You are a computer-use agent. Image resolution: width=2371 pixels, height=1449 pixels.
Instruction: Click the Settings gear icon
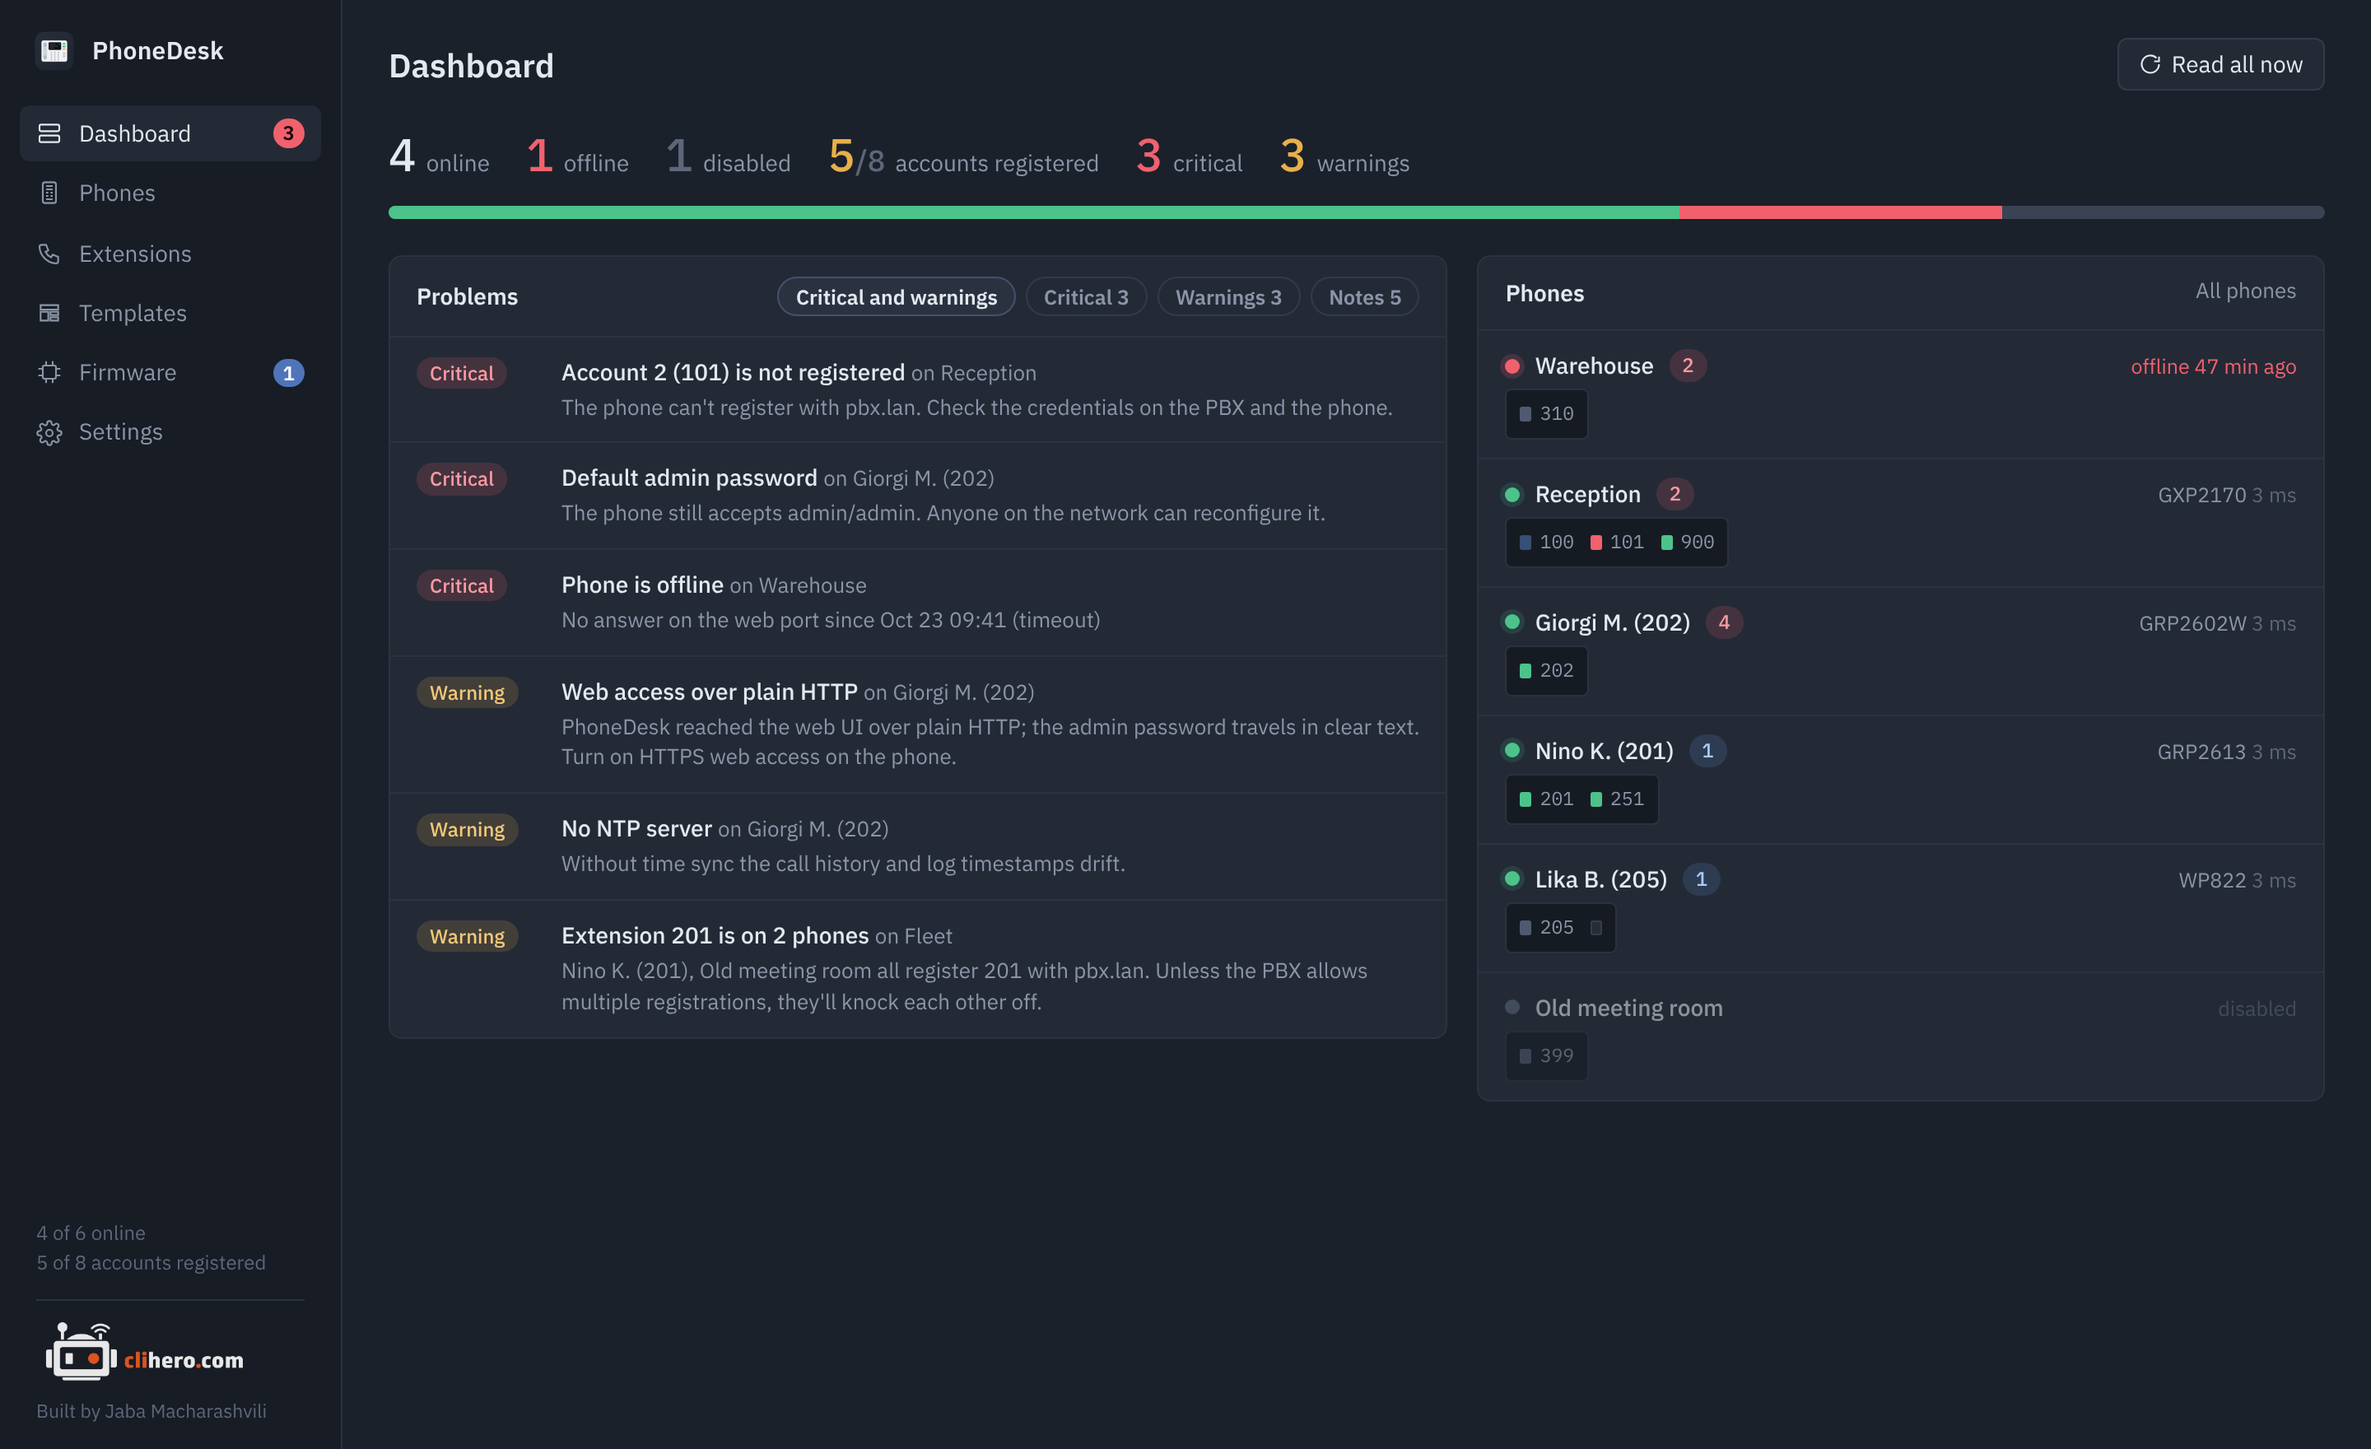pos(49,432)
